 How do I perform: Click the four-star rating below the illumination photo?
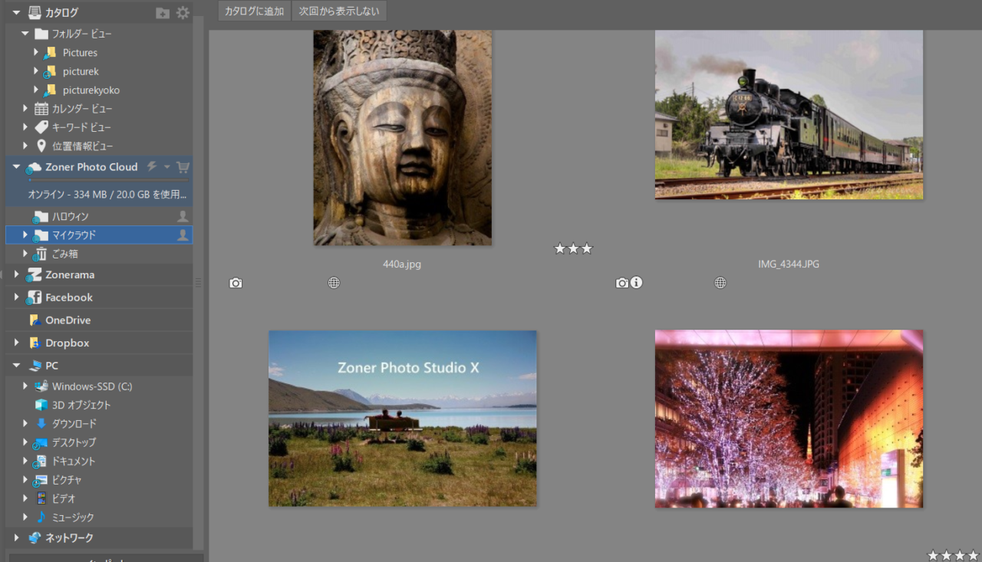click(x=953, y=555)
